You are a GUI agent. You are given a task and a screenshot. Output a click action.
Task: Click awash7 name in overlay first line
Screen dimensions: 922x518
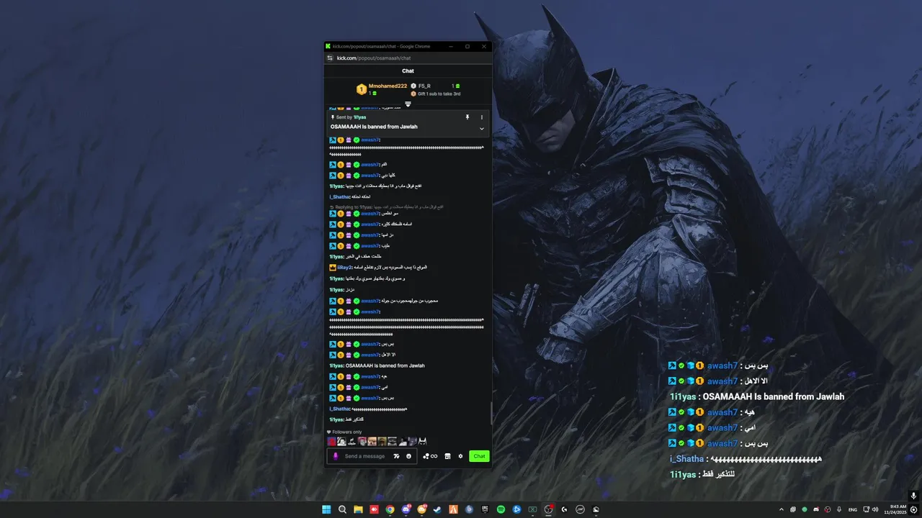coord(722,365)
